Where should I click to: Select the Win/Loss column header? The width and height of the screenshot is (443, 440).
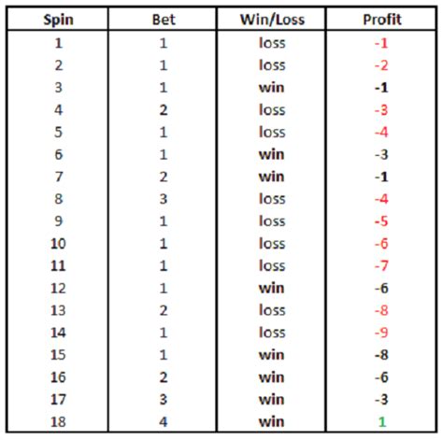pyautogui.click(x=272, y=20)
